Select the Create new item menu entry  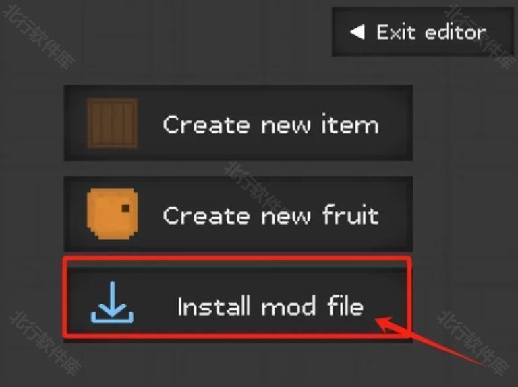(238, 123)
